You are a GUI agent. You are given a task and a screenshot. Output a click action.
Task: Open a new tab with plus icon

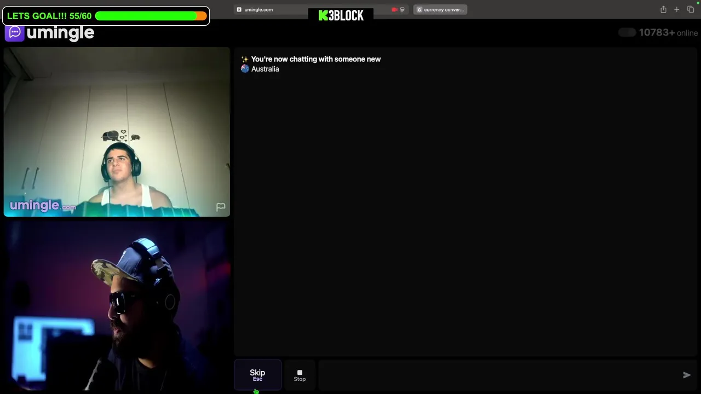click(x=677, y=9)
